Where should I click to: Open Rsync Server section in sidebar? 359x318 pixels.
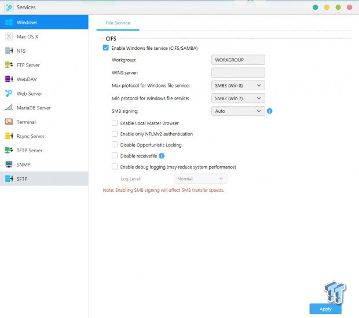(44, 136)
